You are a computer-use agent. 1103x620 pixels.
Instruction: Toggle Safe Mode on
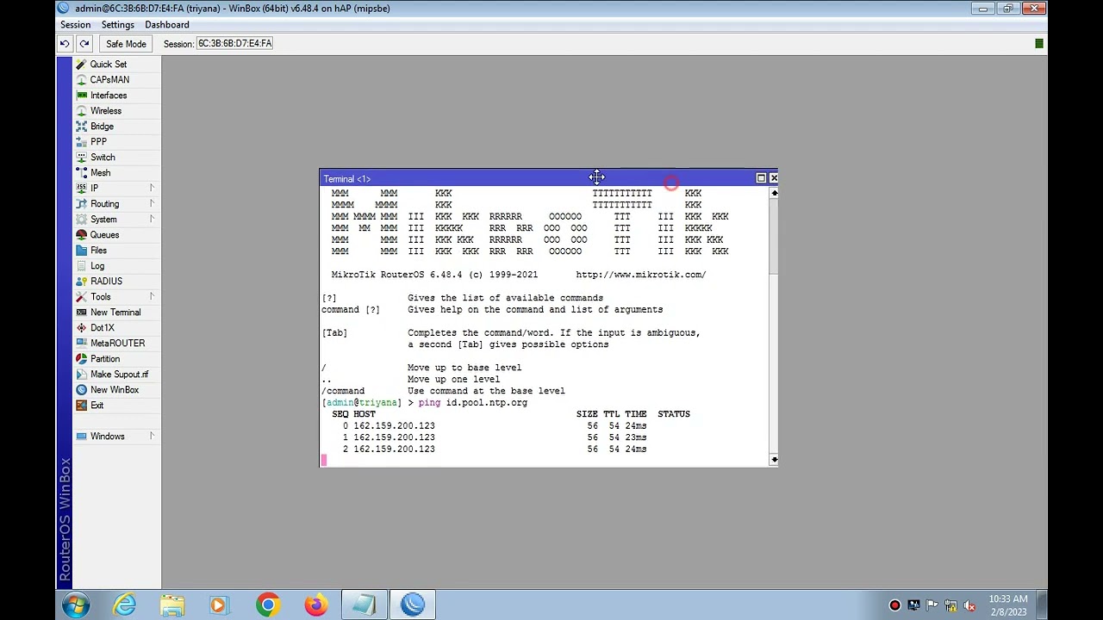coord(126,44)
